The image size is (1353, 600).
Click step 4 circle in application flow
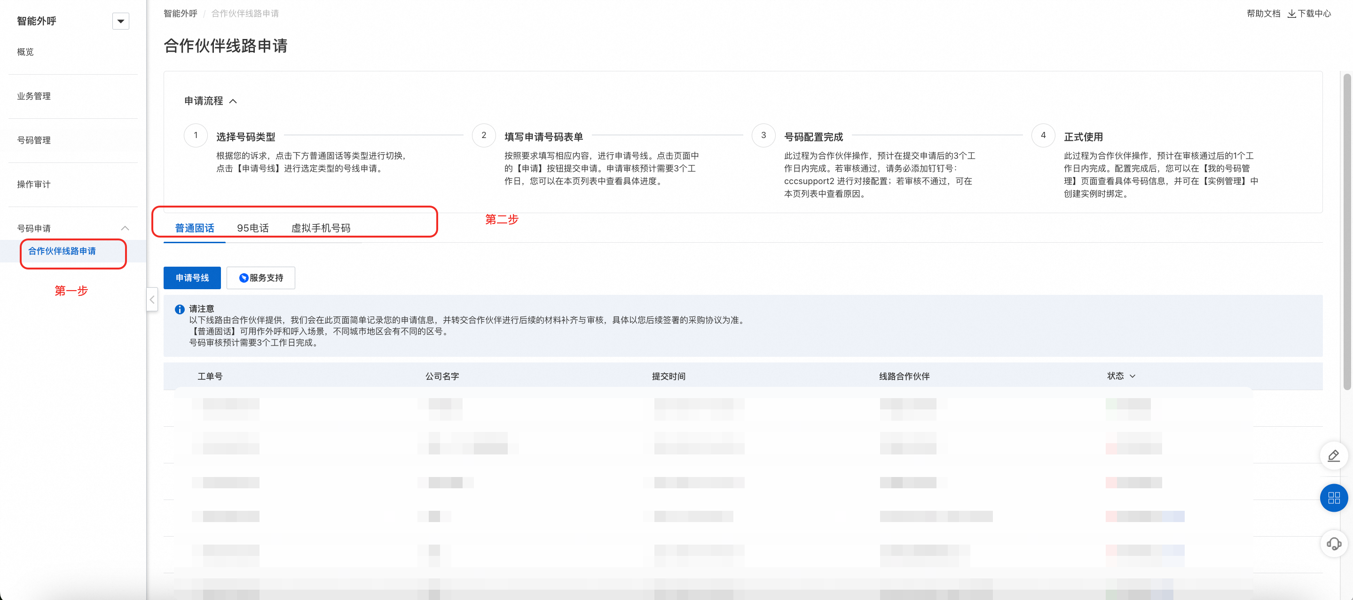point(1043,135)
